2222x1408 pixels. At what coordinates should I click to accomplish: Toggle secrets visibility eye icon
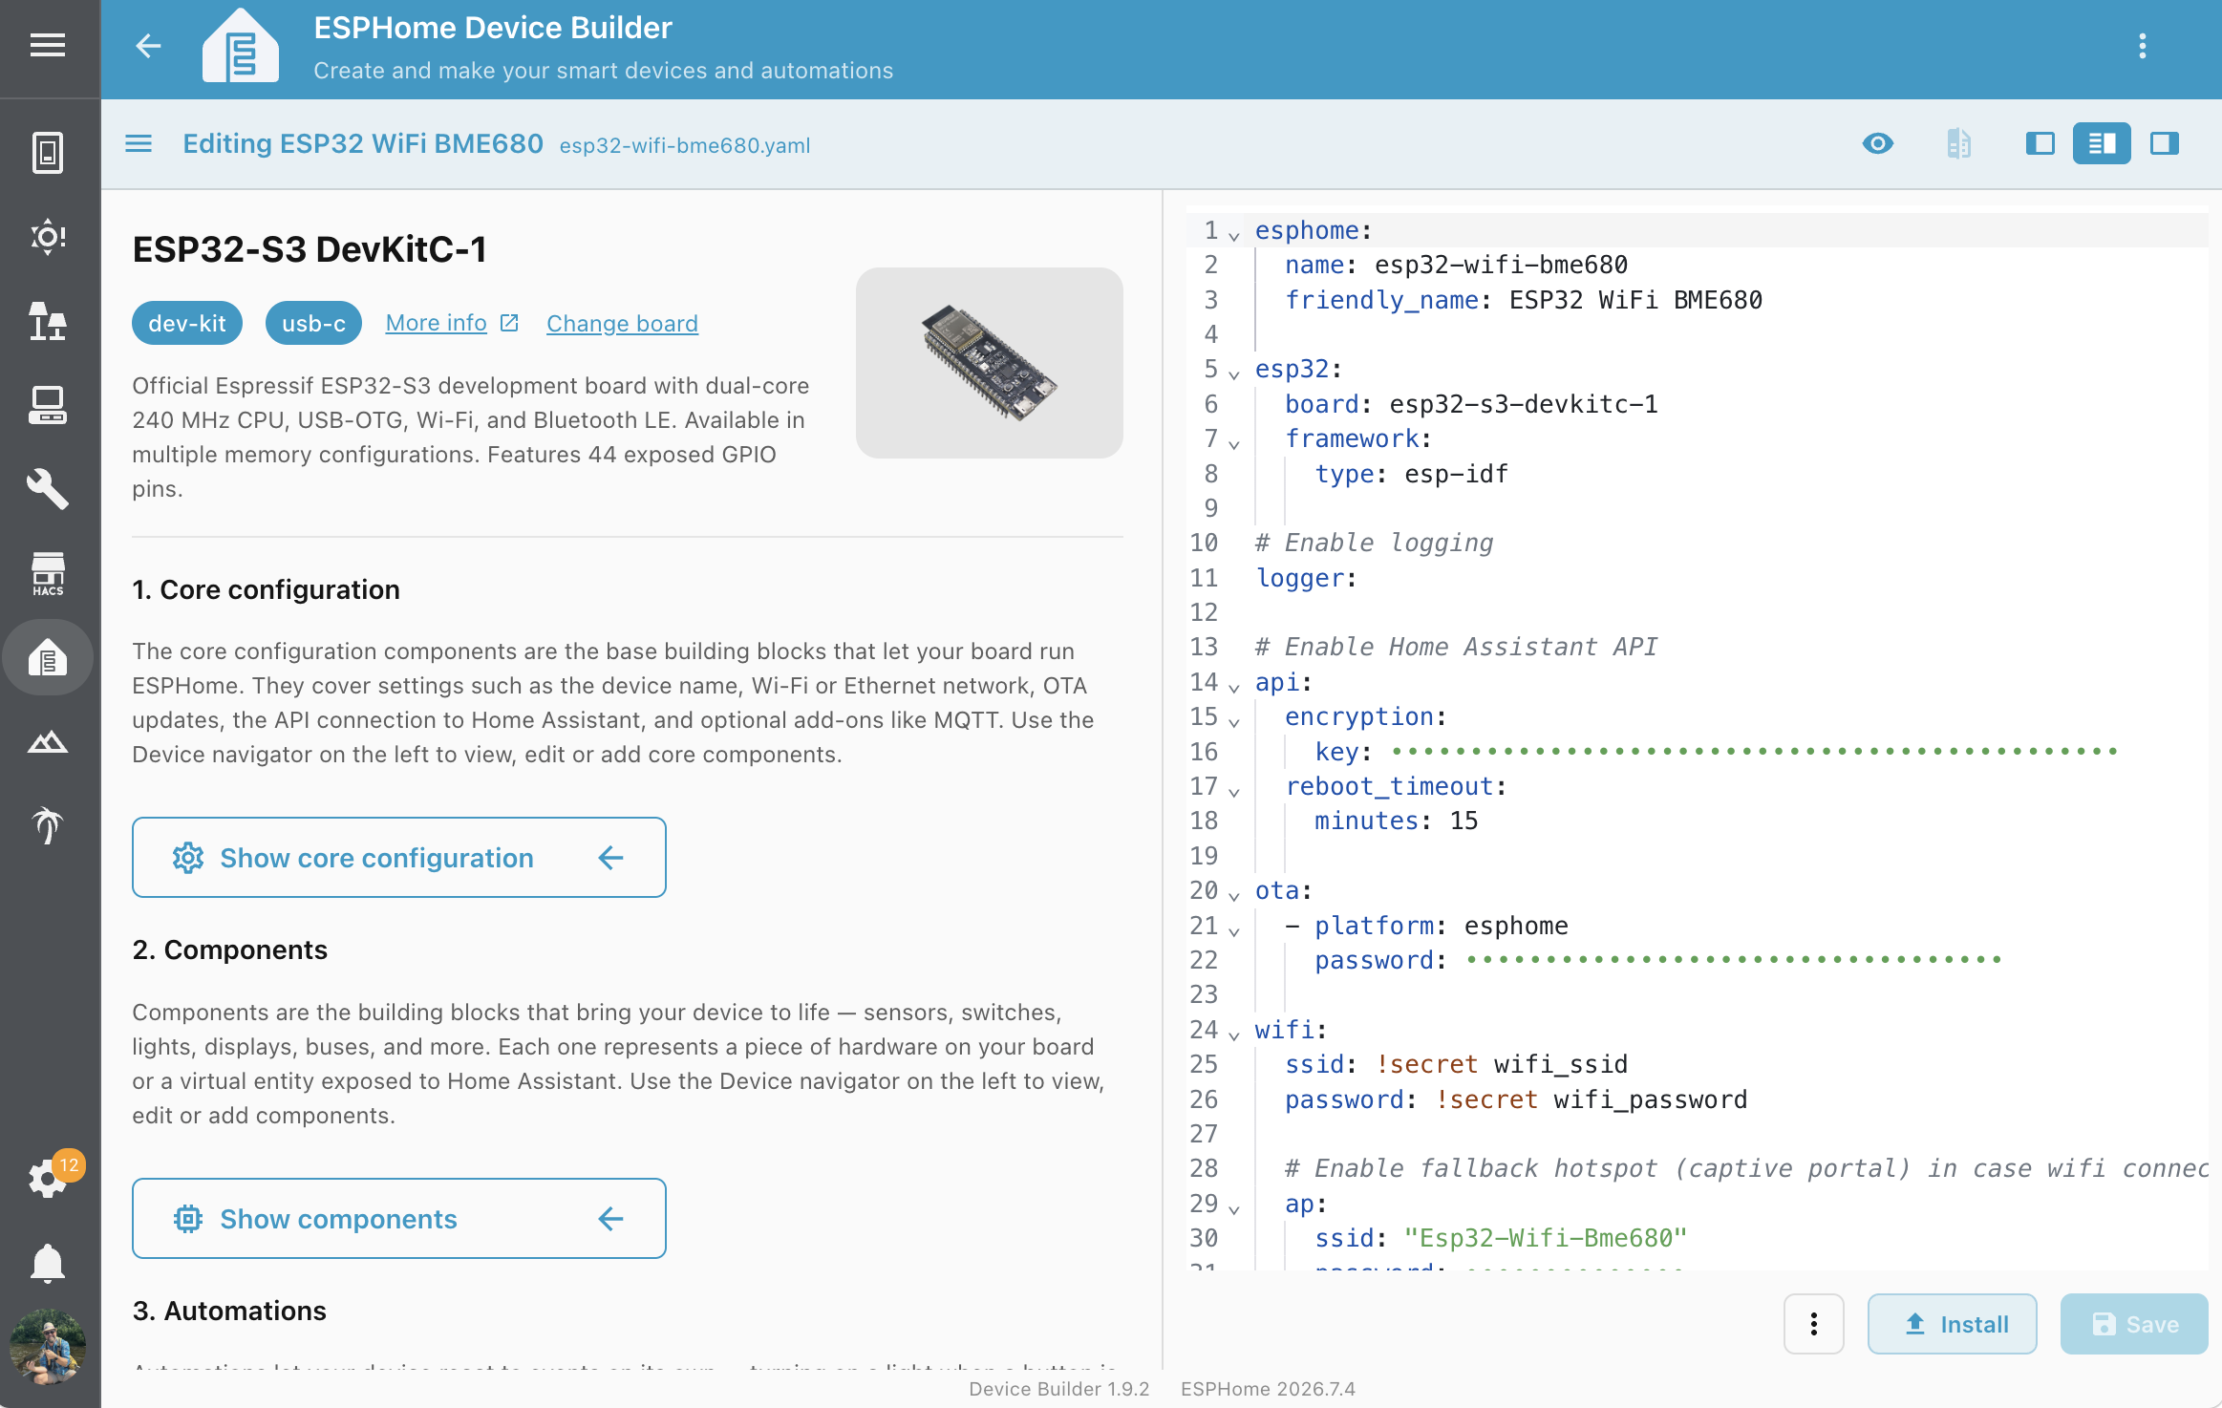pos(1878,143)
